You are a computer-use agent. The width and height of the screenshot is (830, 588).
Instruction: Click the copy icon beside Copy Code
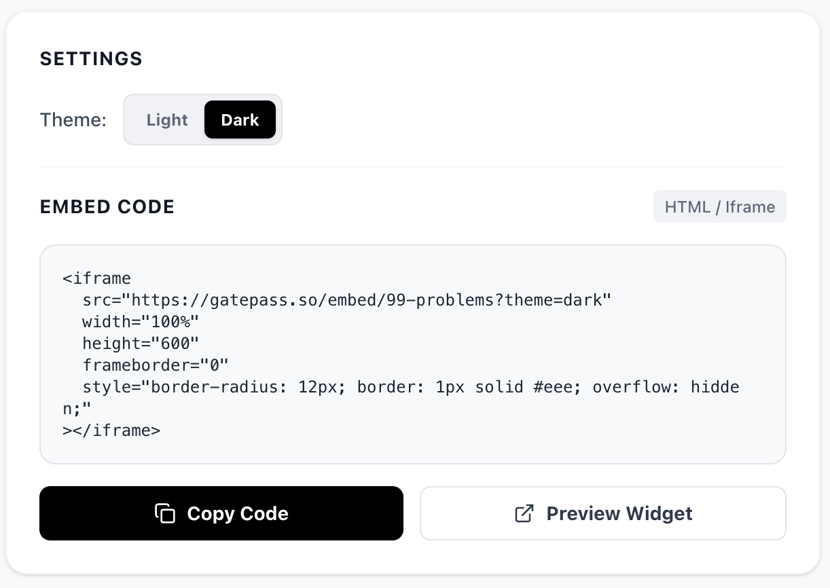[x=165, y=513]
